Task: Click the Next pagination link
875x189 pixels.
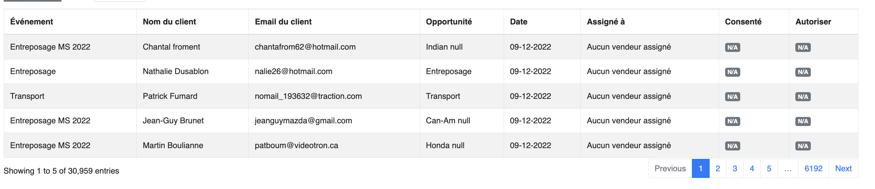Action: click(843, 168)
